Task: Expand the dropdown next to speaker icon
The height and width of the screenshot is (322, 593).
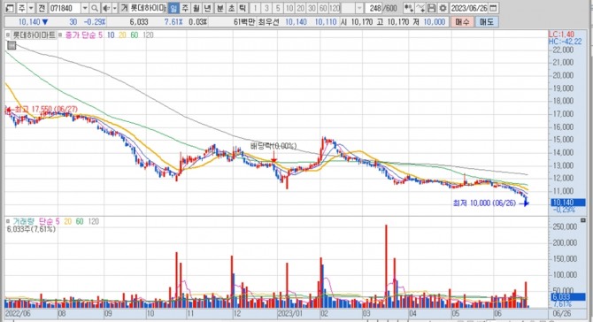Action: (x=114, y=8)
